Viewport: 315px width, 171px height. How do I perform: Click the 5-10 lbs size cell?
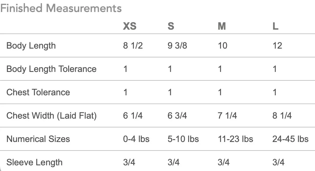pyautogui.click(x=183, y=139)
